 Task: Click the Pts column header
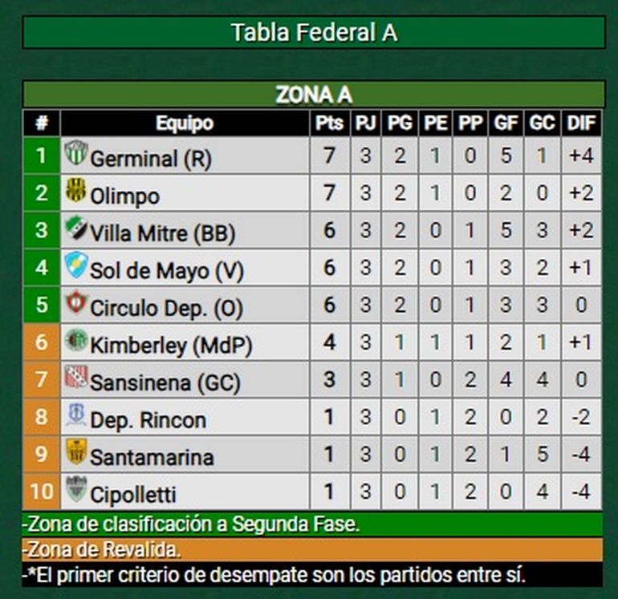click(329, 123)
